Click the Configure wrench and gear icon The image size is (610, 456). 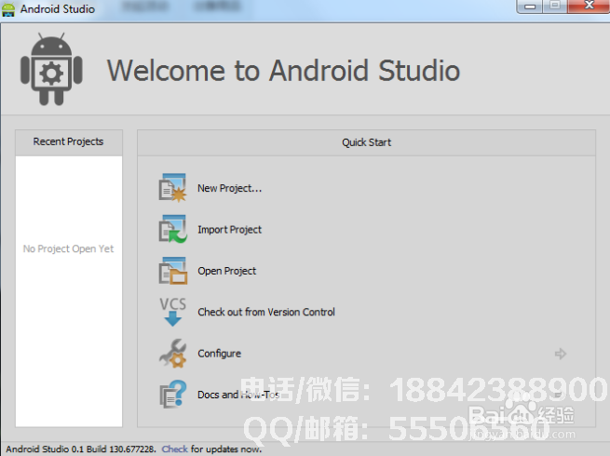(x=172, y=354)
